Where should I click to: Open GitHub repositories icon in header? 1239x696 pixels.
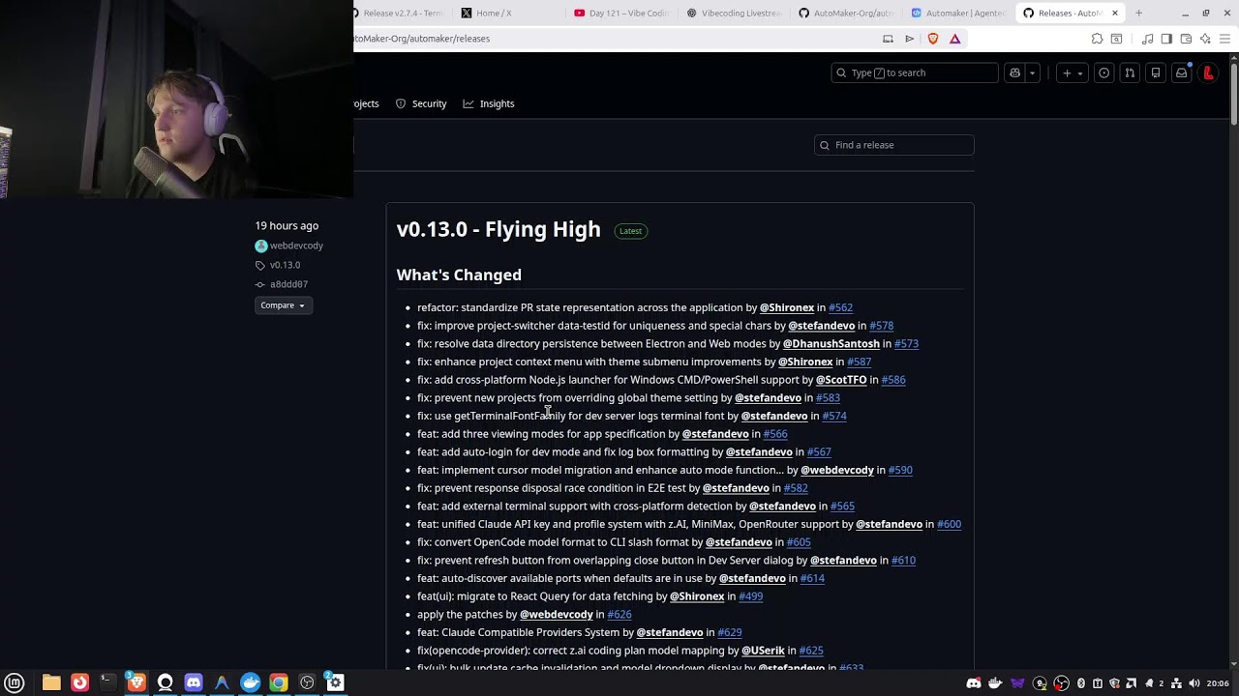click(x=1156, y=72)
